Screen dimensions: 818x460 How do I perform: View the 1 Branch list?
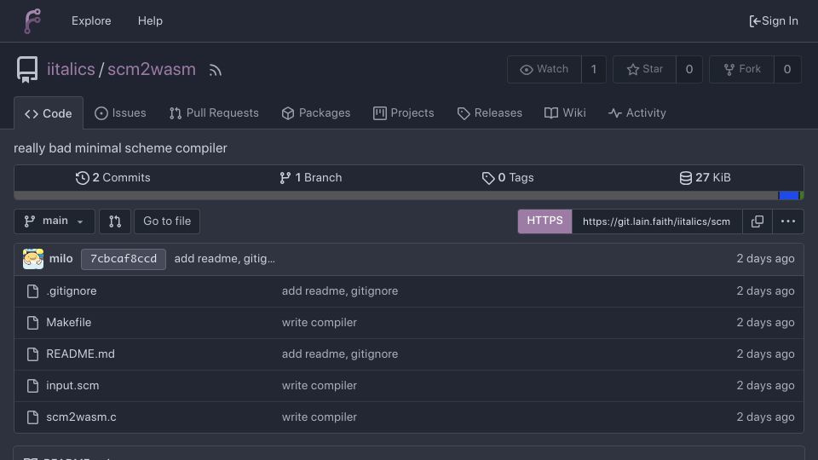[x=310, y=178]
